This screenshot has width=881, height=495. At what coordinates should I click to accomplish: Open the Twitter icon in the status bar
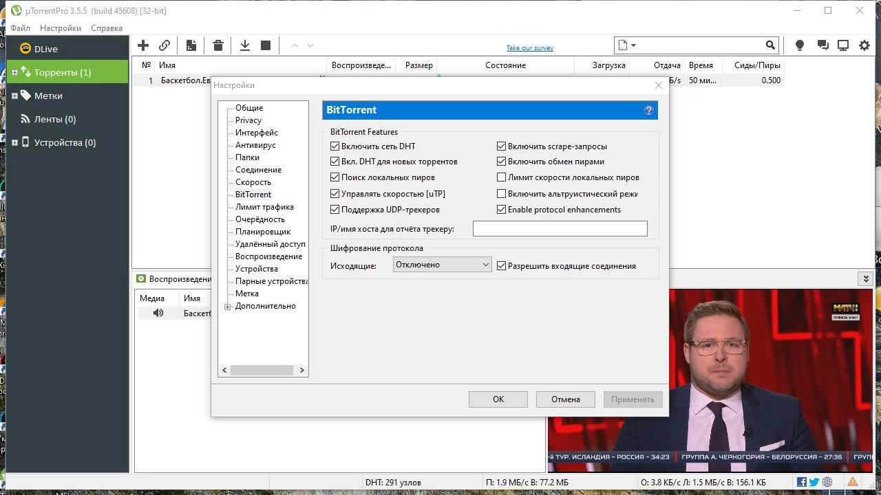point(814,482)
